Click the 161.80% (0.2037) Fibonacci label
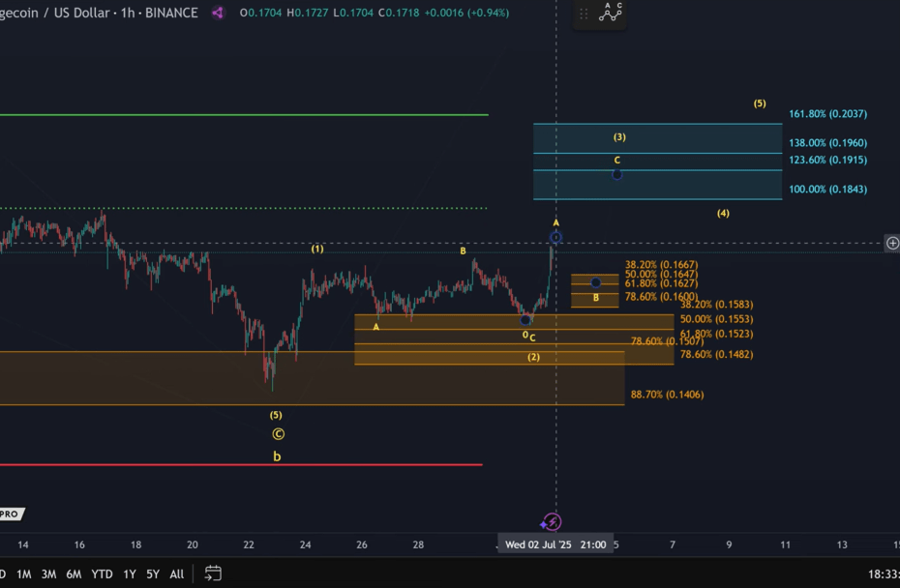This screenshot has height=588, width=900. pos(827,114)
